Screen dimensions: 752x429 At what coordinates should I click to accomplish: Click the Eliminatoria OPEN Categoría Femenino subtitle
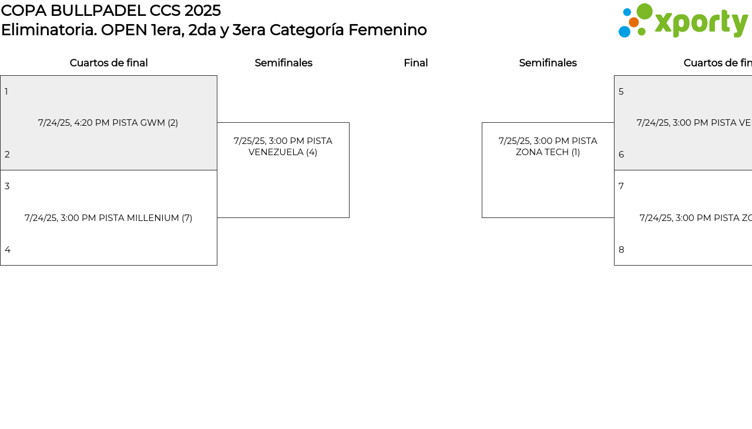pyautogui.click(x=214, y=30)
